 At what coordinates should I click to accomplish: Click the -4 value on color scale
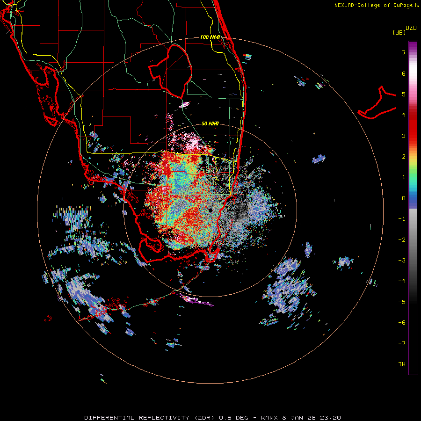coord(402,281)
